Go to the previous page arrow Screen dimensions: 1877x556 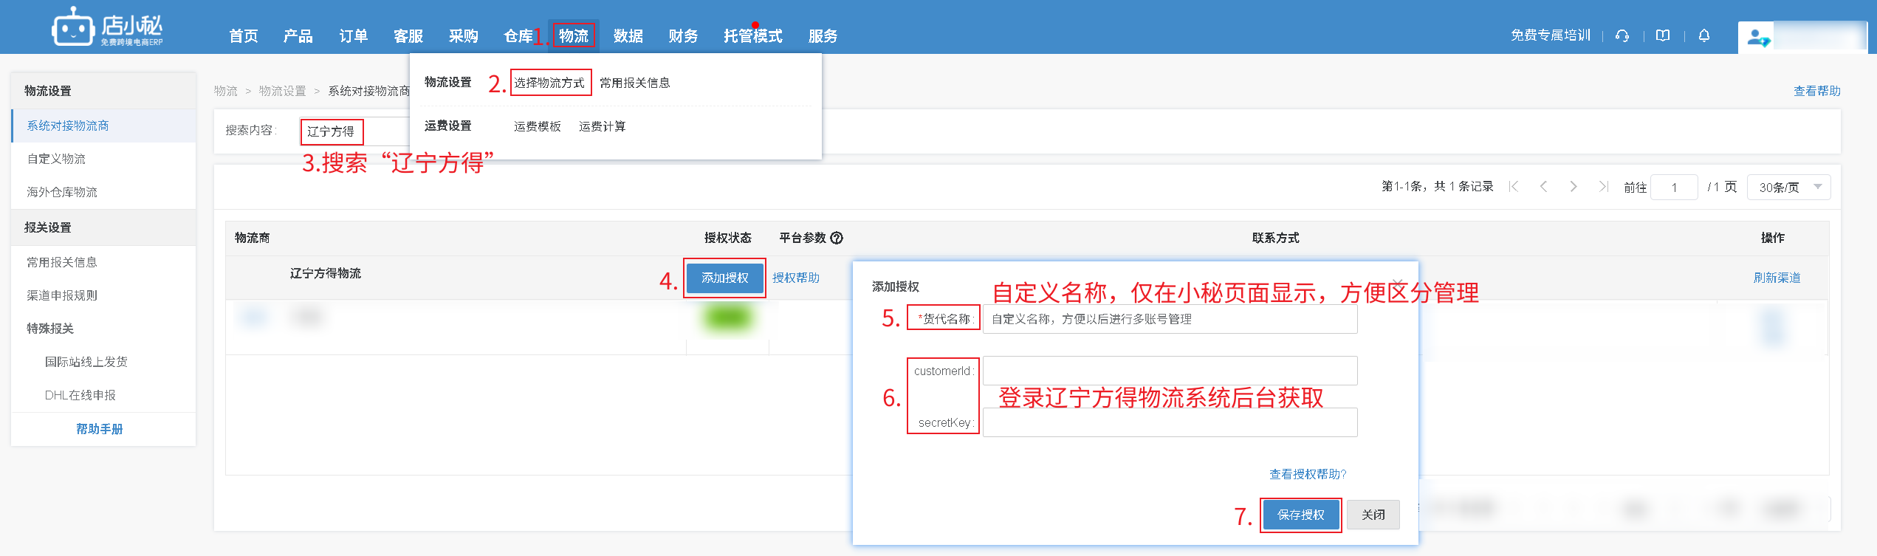(1543, 187)
